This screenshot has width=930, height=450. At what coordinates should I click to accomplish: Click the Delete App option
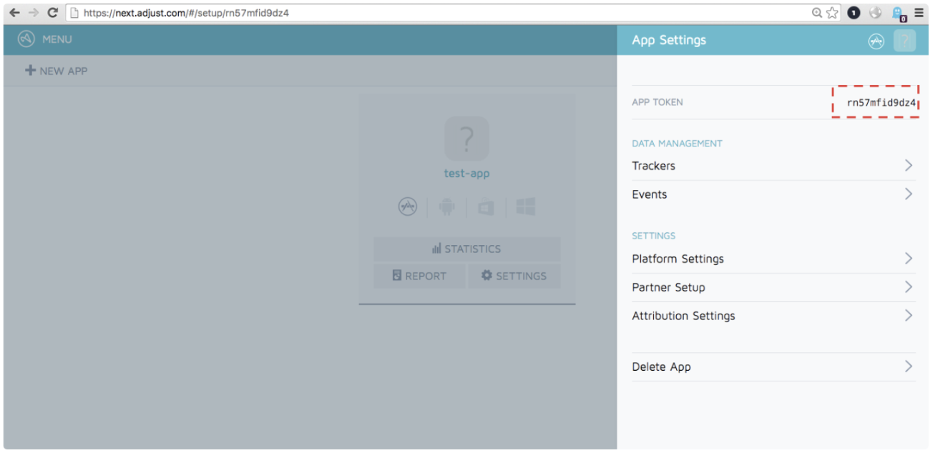(x=773, y=367)
